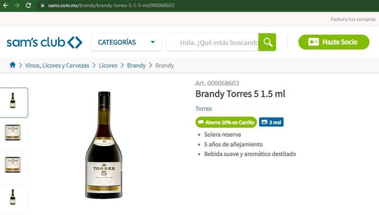
Task: Click the green search magnifier button
Action: tap(267, 42)
